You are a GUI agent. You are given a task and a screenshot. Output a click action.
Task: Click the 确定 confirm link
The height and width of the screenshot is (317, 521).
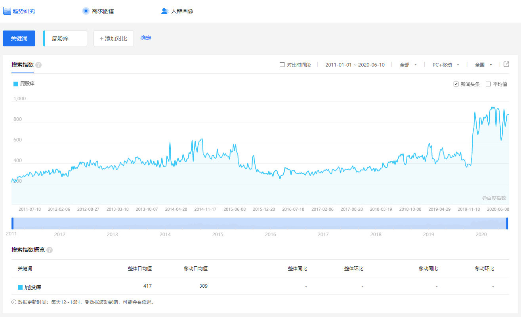pos(146,38)
